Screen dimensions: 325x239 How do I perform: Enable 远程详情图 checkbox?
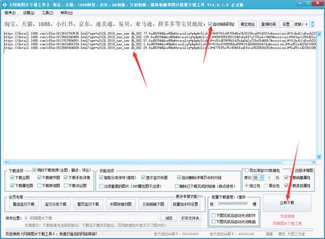click(x=292, y=170)
